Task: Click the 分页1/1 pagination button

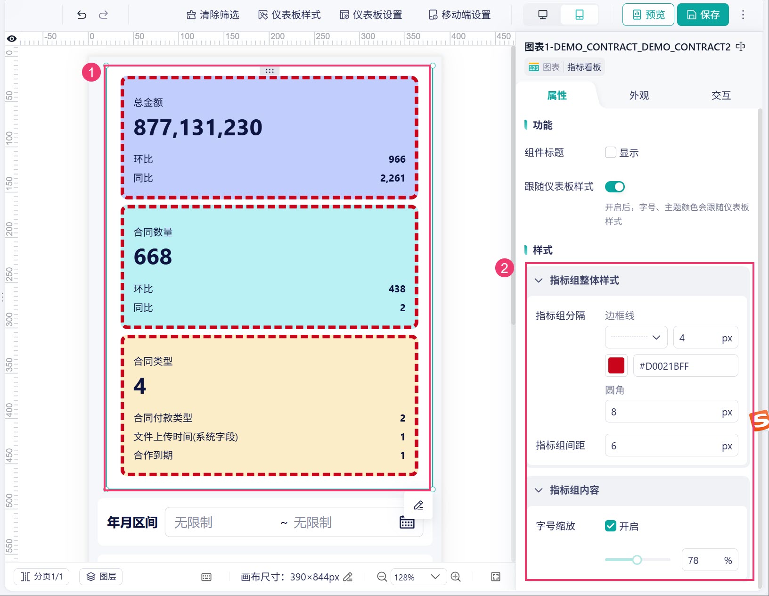Action: [41, 577]
